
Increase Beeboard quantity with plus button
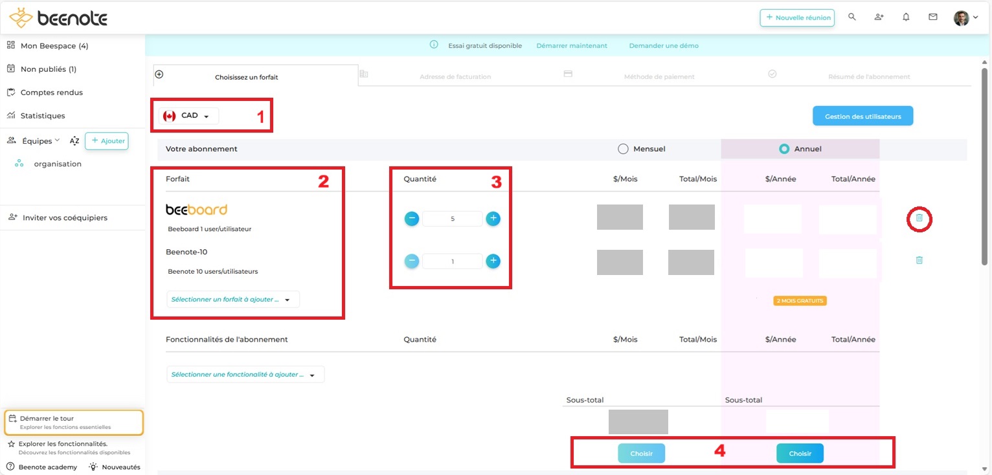pyautogui.click(x=493, y=219)
